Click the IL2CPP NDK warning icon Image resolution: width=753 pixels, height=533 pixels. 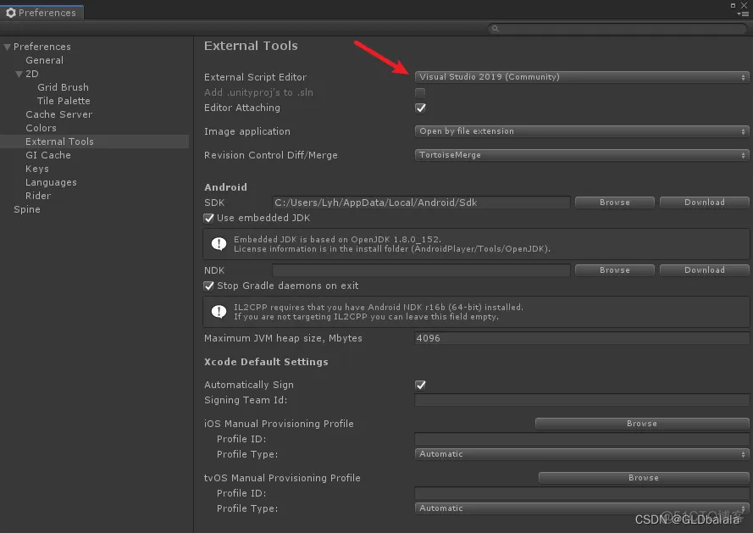click(219, 312)
